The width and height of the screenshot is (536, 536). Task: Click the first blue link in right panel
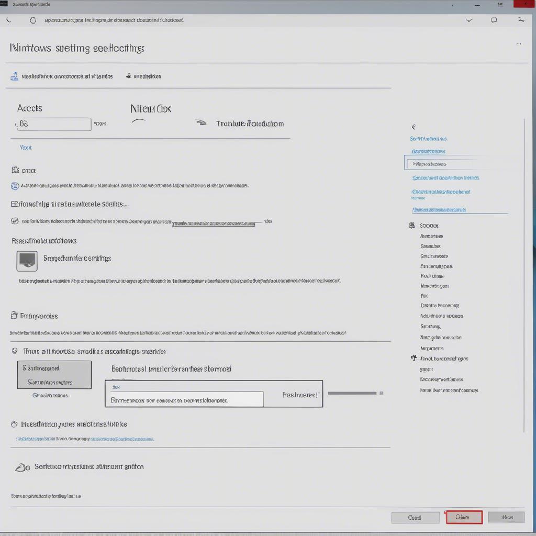click(428, 139)
